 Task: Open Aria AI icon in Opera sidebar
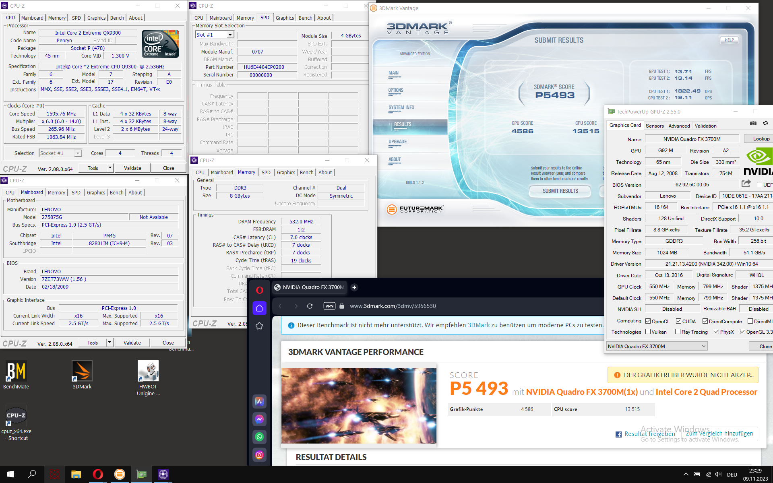pos(259,401)
